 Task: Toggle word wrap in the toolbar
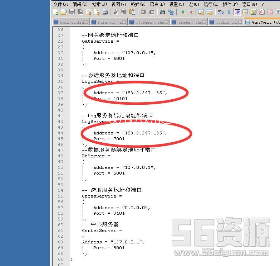(220, 12)
